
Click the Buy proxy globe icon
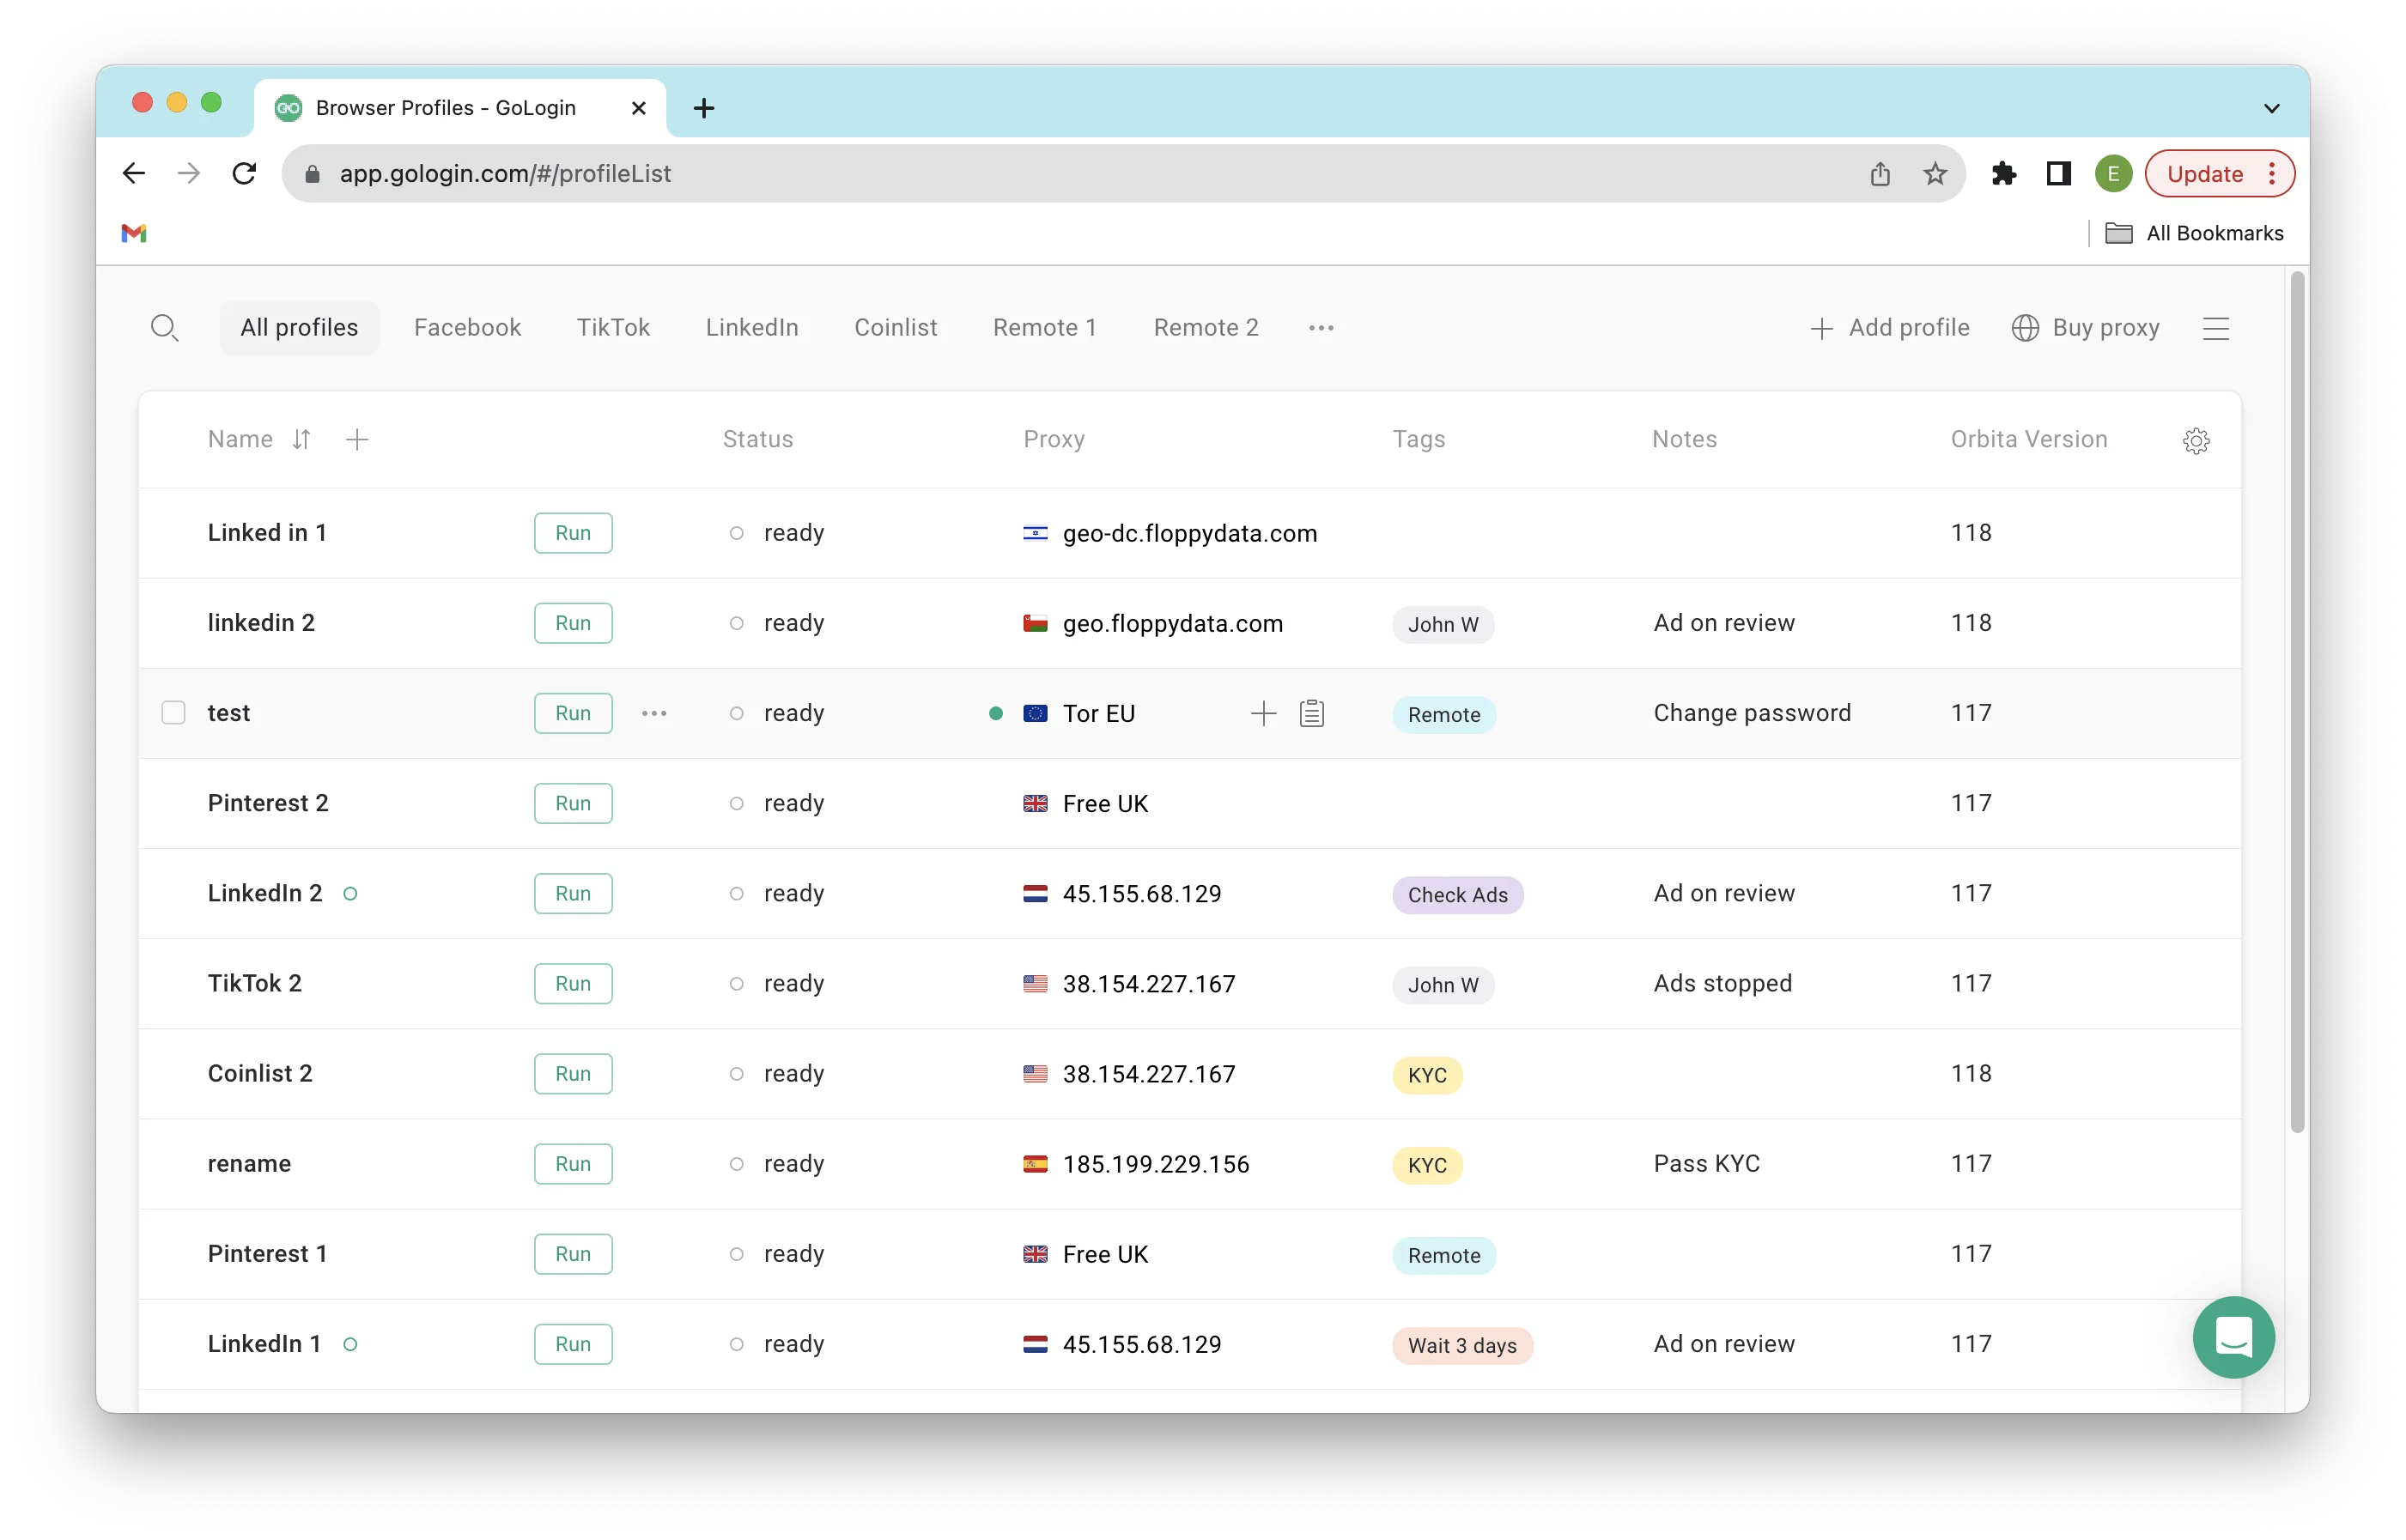click(2026, 328)
